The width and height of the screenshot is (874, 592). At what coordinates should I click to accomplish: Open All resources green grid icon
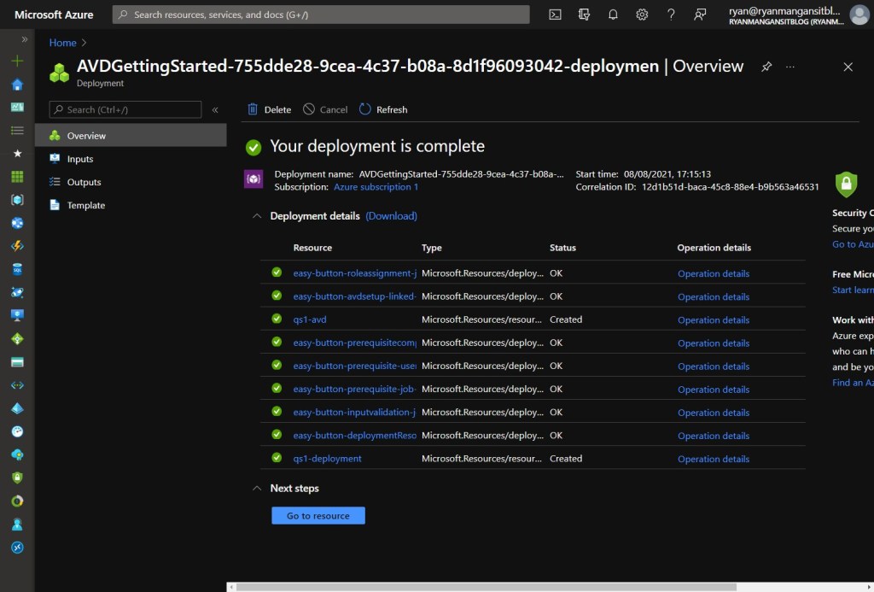click(x=17, y=177)
